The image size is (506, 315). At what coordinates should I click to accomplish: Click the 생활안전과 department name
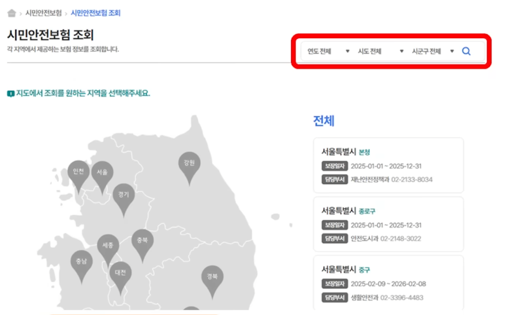point(364,297)
